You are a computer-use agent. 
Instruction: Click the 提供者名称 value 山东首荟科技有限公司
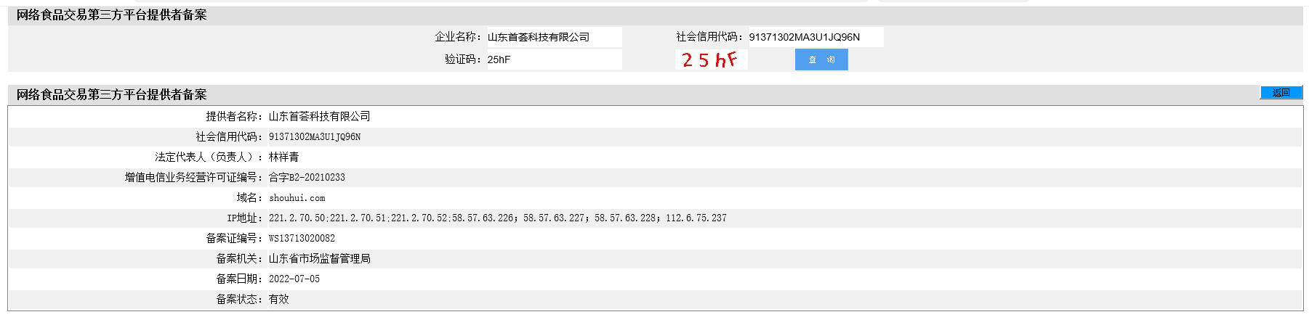point(319,116)
